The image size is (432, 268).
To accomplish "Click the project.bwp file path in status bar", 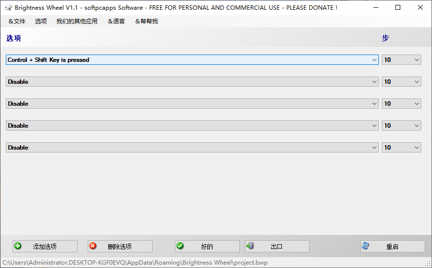I will [135, 263].
